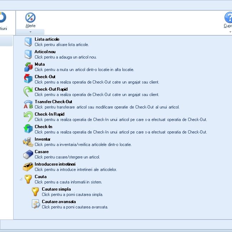Click the Lista articole icon
Viewport: 232px width, 232px height.
28,42
